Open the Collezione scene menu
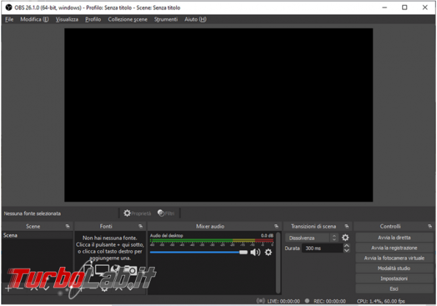437x306 pixels. [x=128, y=20]
